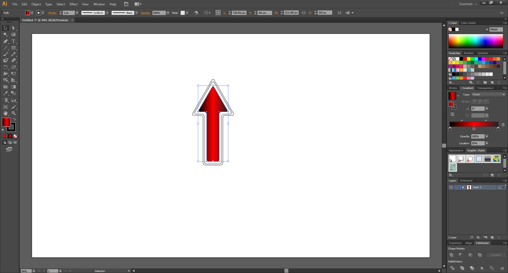Open the Basic brush definition dropdown
This screenshot has width=508, height=273.
pos(137,13)
